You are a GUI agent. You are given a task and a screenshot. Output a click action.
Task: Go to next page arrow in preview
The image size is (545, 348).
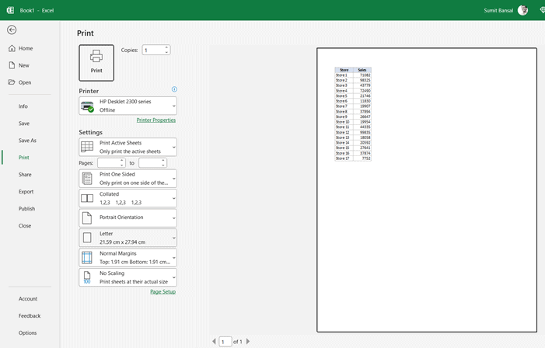coord(248,341)
